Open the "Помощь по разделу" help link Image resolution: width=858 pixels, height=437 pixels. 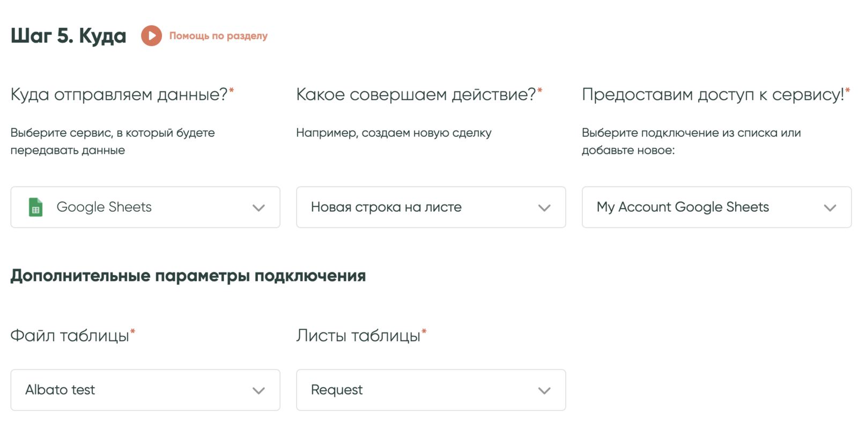coord(218,36)
